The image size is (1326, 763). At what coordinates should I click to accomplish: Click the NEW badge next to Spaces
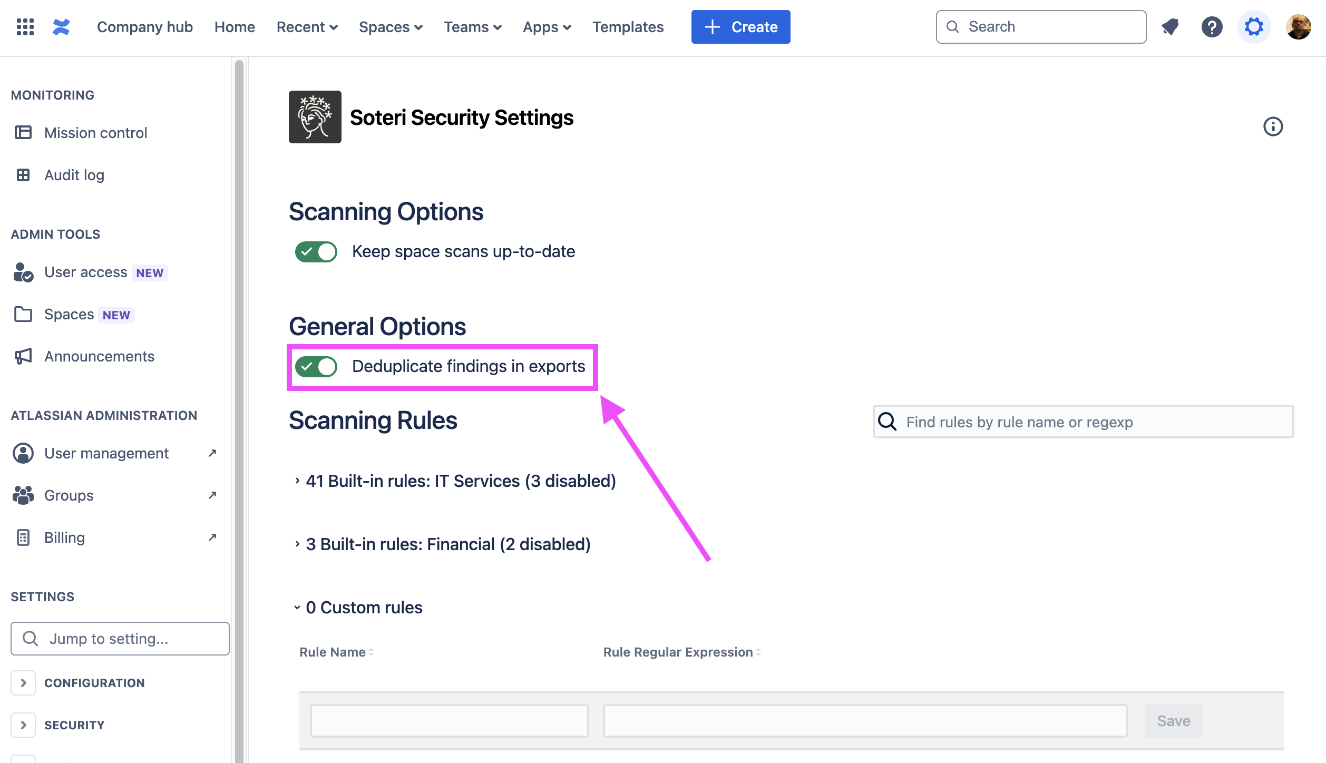point(116,315)
